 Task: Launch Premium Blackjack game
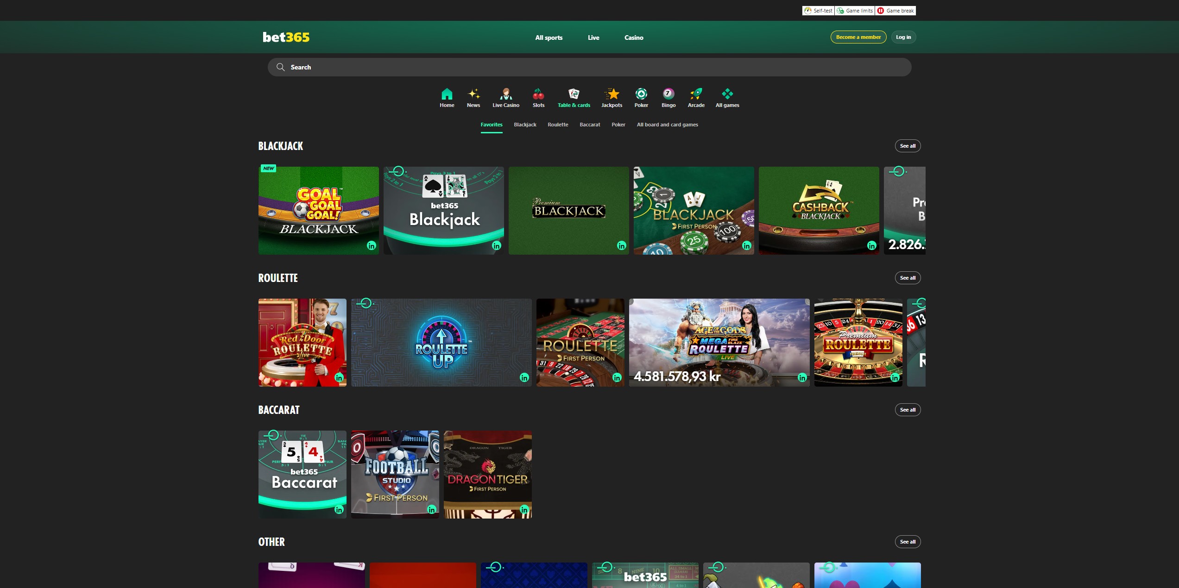(568, 211)
